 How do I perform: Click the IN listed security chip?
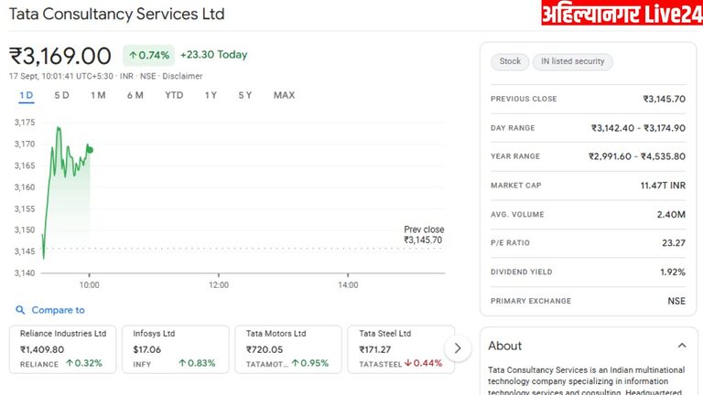(x=573, y=61)
